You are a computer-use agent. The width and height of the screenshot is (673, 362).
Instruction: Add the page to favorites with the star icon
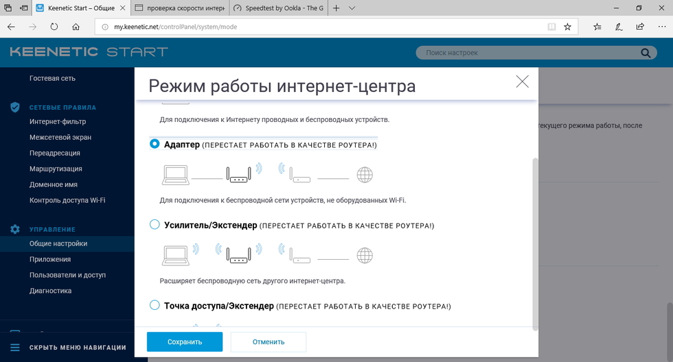point(567,27)
